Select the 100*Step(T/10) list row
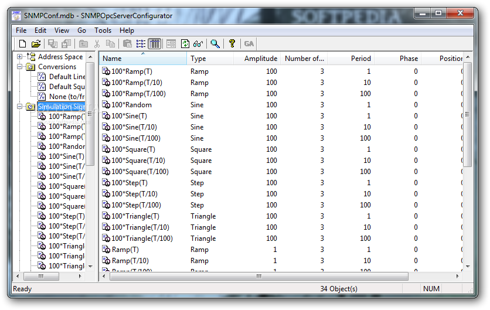The height and width of the screenshot is (310, 490). pos(281,194)
